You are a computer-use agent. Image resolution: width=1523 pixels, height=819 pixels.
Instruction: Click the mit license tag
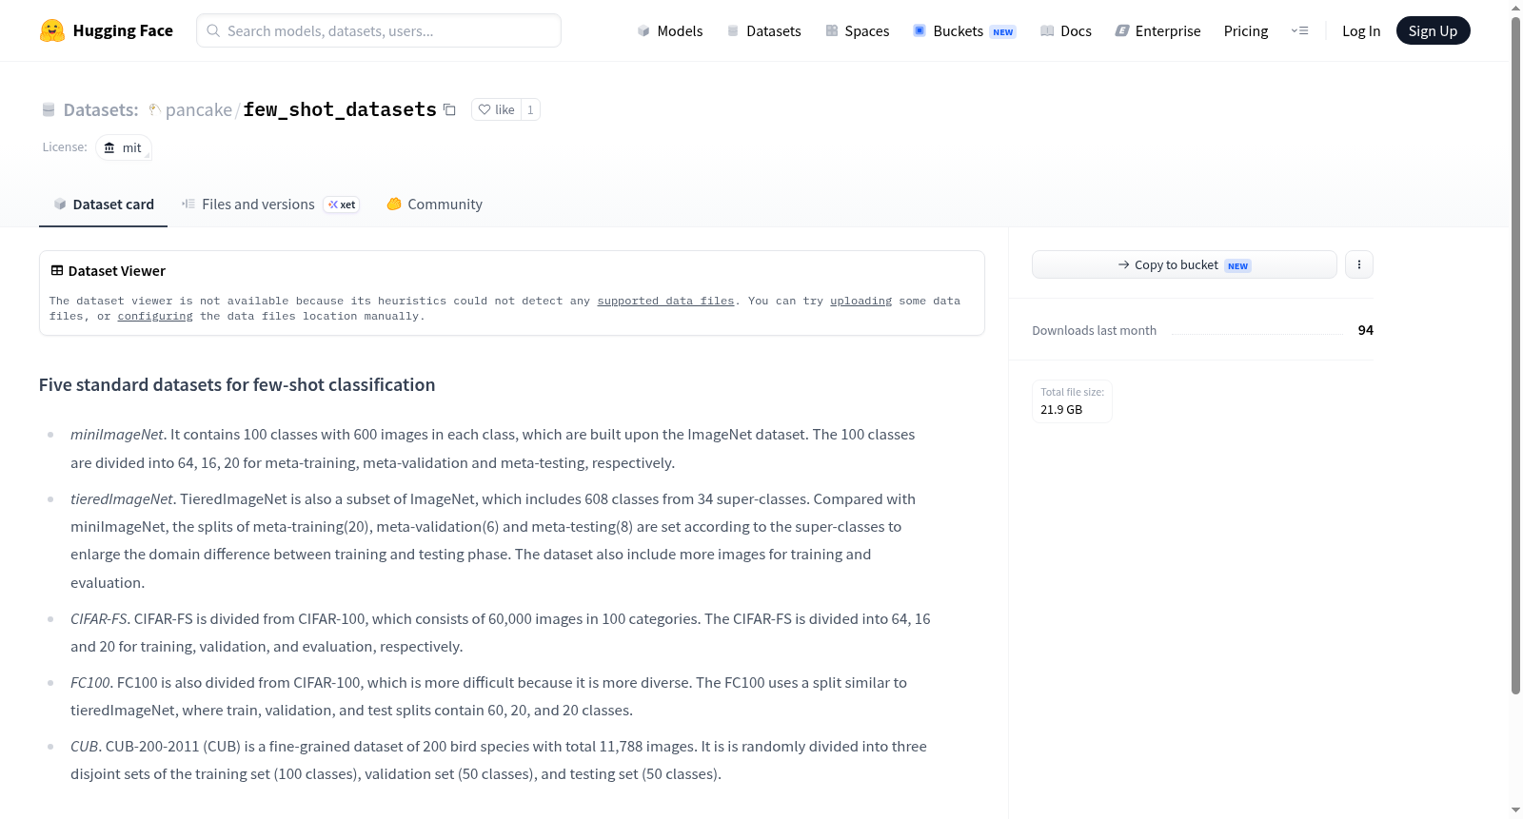pos(124,147)
